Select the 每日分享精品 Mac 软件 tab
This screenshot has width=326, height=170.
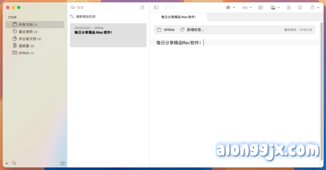tap(179, 17)
